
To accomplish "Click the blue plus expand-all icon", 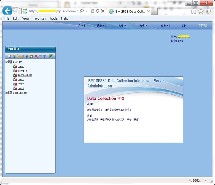I will pos(45,56).
